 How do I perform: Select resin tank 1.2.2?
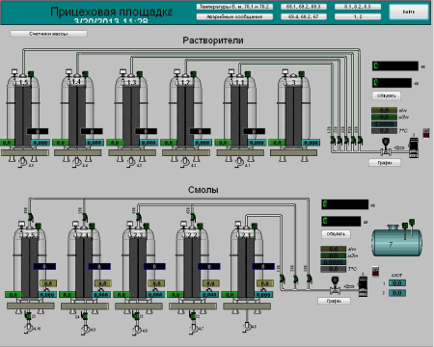click(x=192, y=263)
